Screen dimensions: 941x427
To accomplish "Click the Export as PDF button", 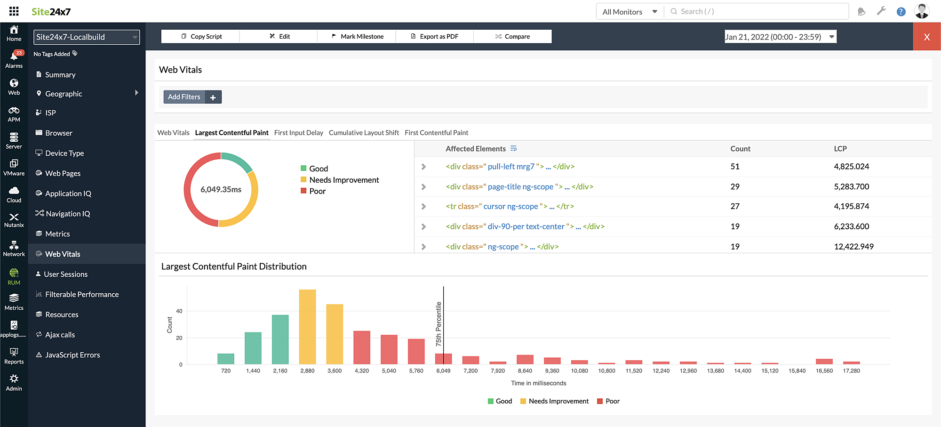I will point(434,36).
